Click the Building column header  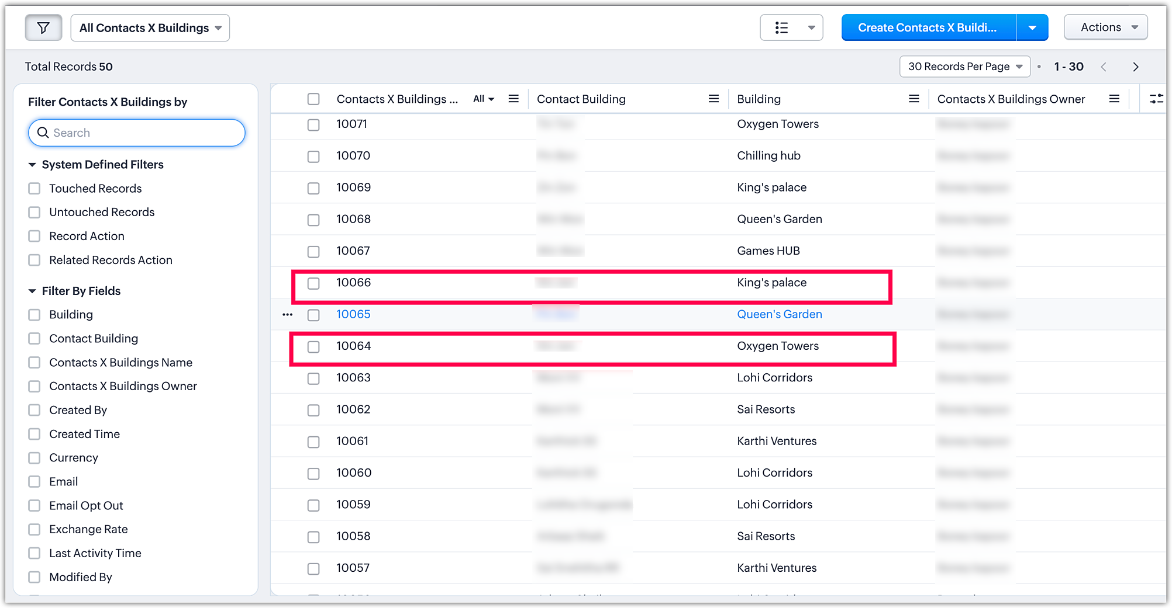[759, 99]
